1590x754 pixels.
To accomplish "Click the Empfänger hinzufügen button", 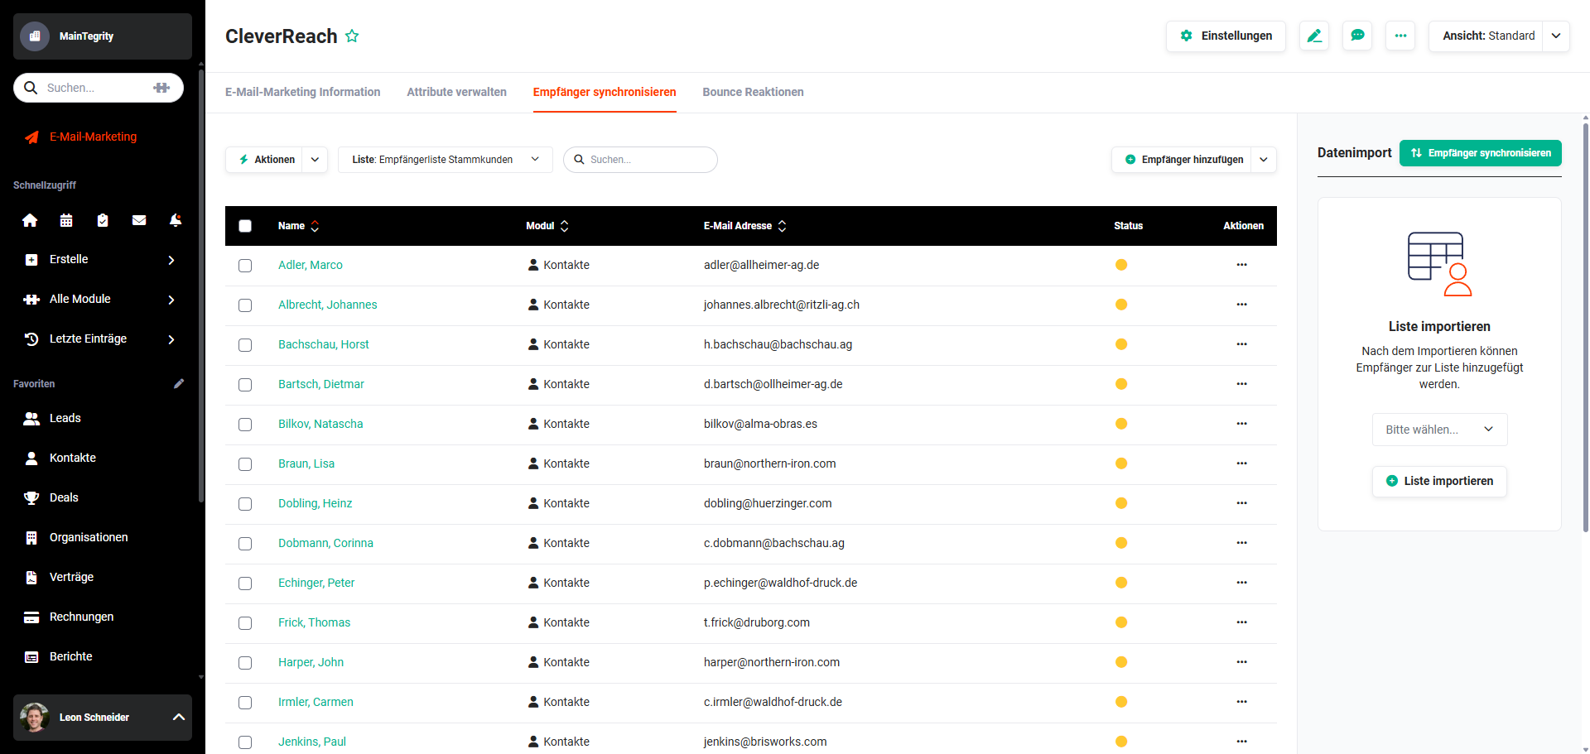I will tap(1182, 160).
